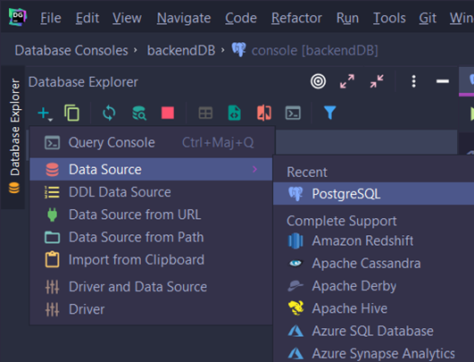The image size is (474, 362).
Task: Click the Refresh icon
Action: pos(109,114)
